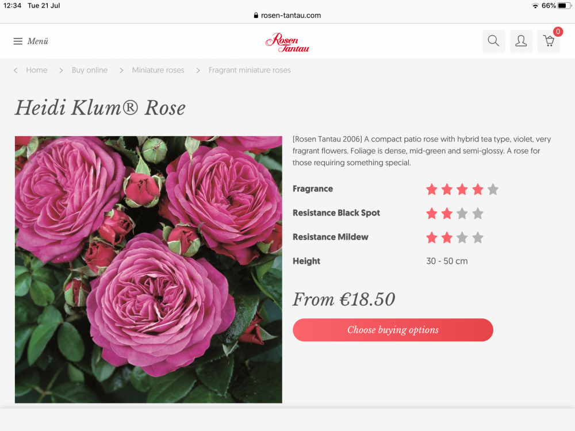Click the last grey Resistance Black Spot star
The image size is (575, 431).
[x=477, y=214]
